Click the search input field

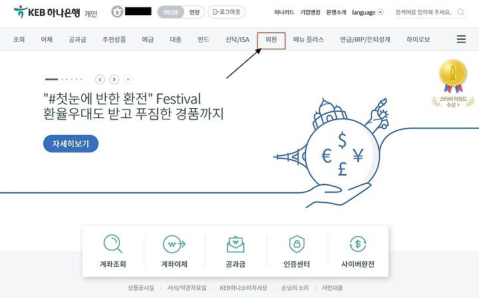[424, 12]
